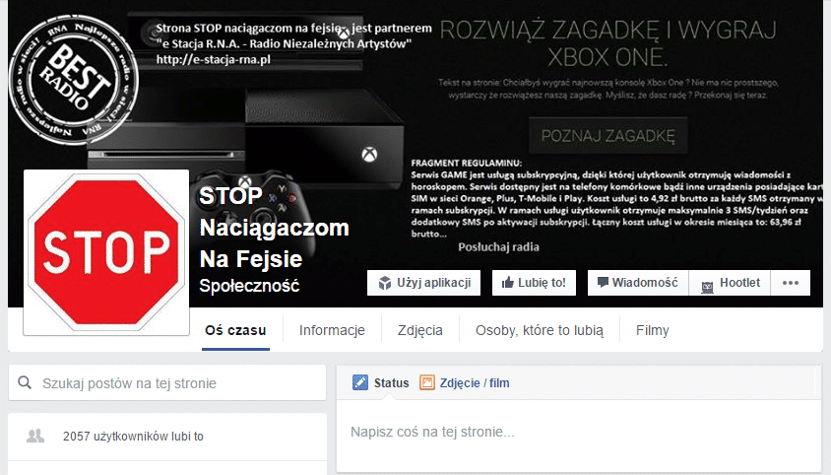Open the STOP sign profile picture

(x=106, y=252)
